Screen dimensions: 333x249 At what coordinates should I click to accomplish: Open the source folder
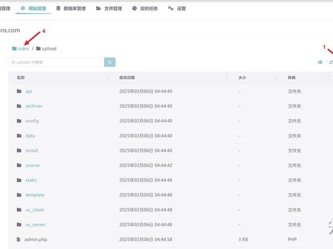[x=32, y=165]
